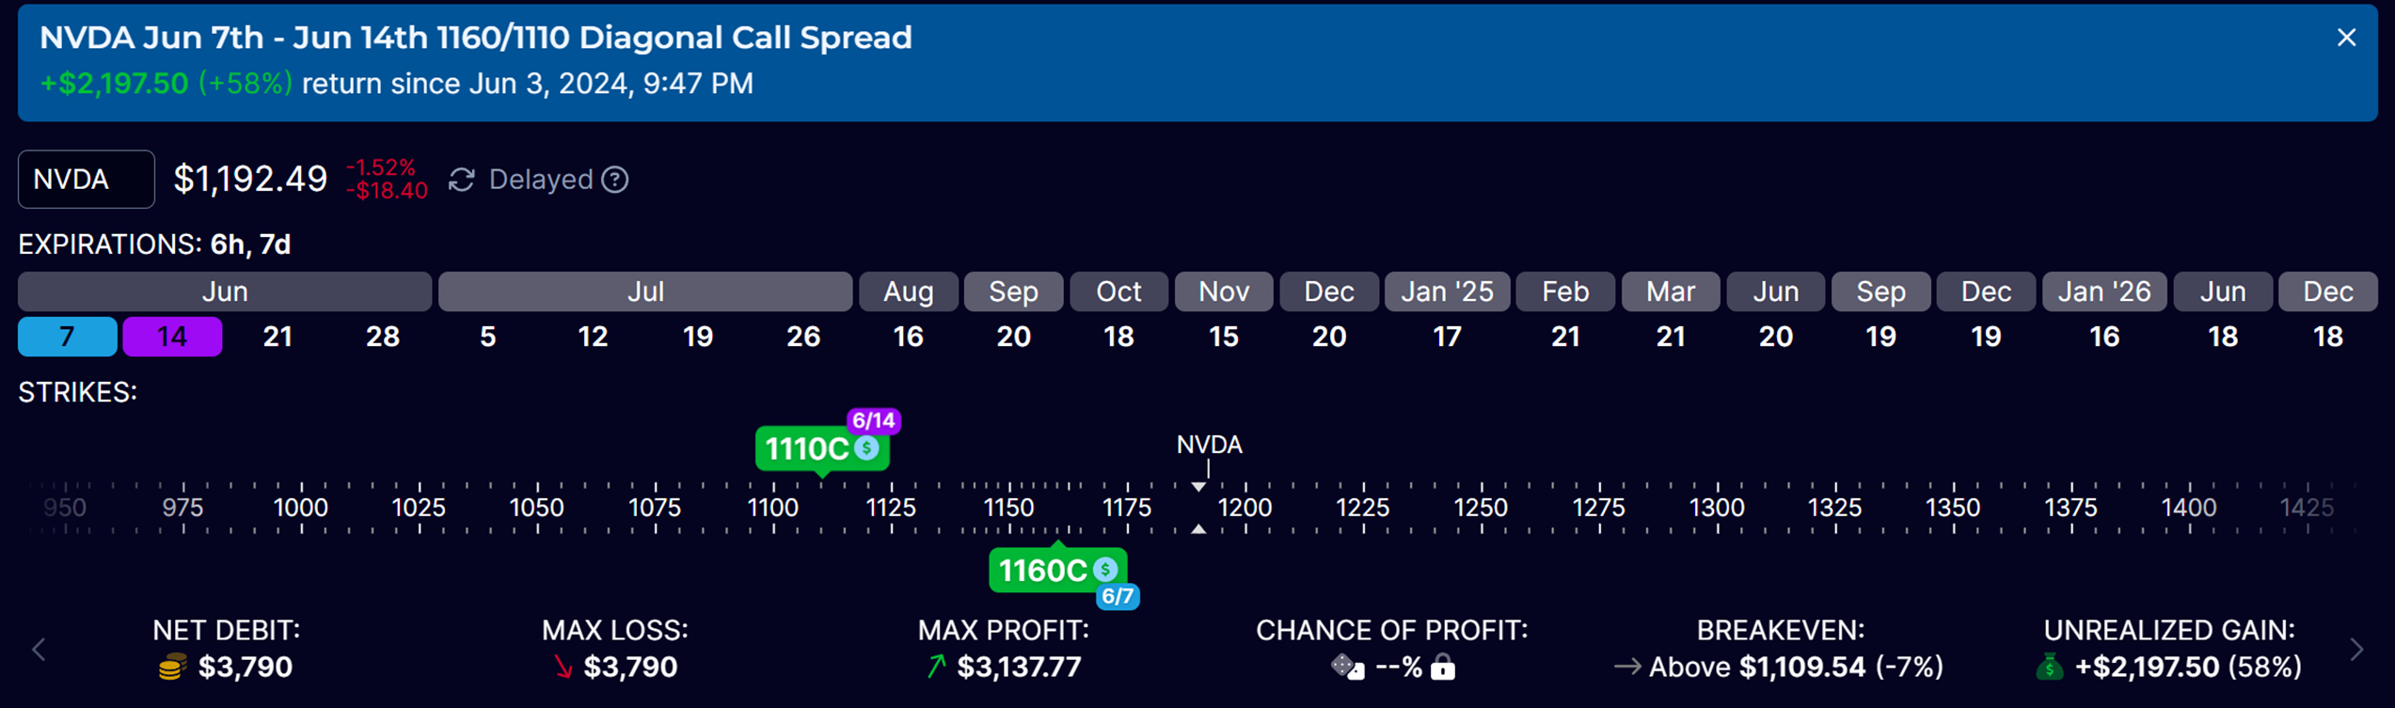Click the Chance of Profit lock icon
2395x708 pixels.
tap(1442, 668)
